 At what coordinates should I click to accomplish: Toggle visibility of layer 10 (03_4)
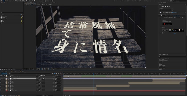pos(1,80)
